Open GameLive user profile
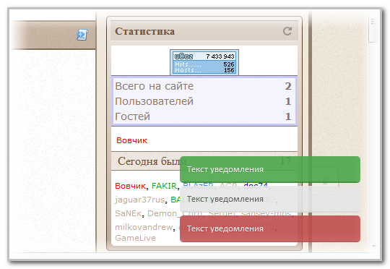Screen dimensions: 390x269 [x=135, y=238]
